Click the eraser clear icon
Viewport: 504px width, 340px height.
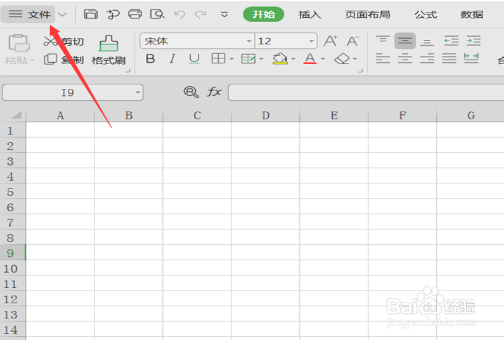342,59
